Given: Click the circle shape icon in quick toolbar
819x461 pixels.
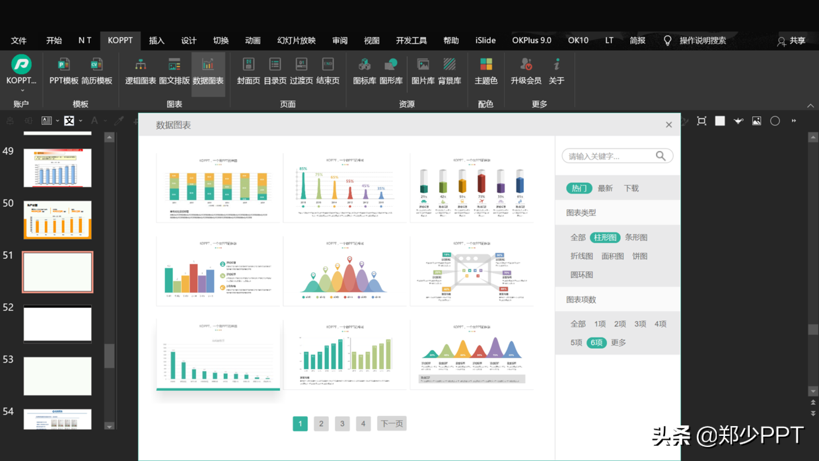Looking at the screenshot, I should point(775,121).
